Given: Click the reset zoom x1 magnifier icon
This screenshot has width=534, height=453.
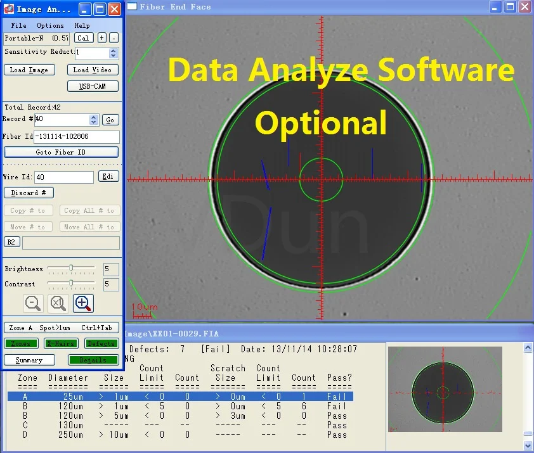Looking at the screenshot, I should pyautogui.click(x=58, y=303).
